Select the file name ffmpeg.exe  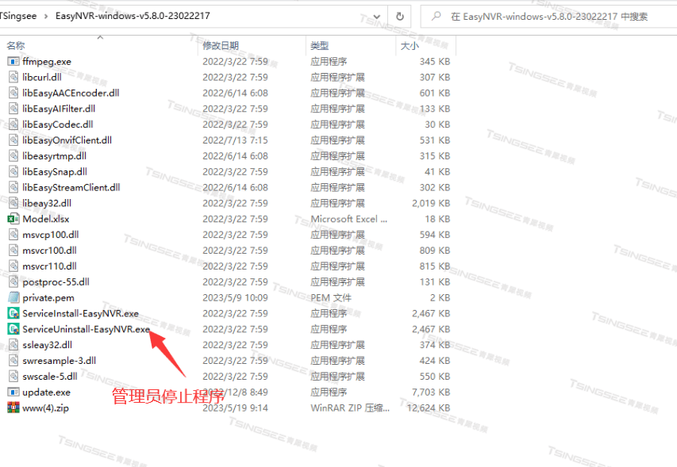point(47,62)
